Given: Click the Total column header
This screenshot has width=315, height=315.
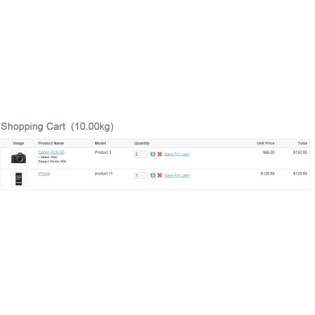Looking at the screenshot, I should [302, 143].
